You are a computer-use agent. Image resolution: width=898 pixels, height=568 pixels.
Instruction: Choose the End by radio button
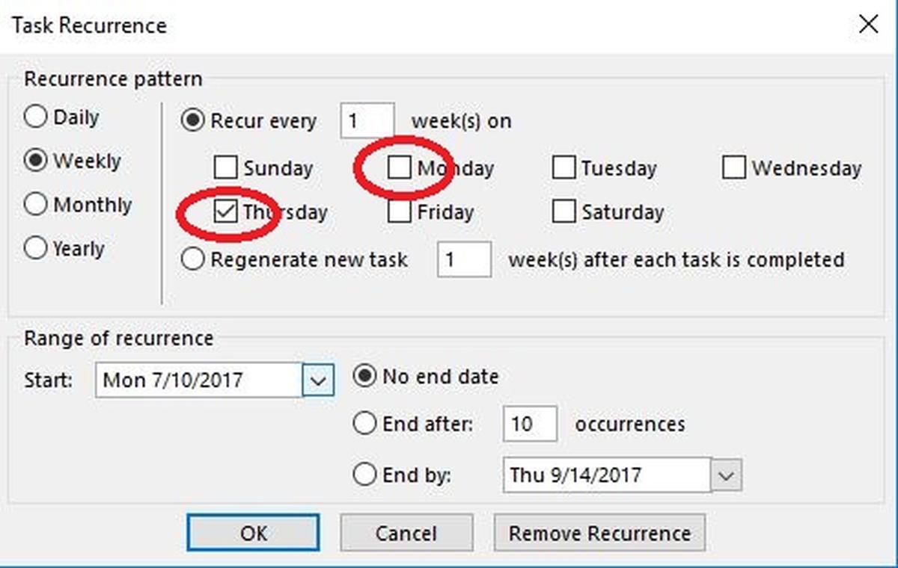tap(364, 475)
